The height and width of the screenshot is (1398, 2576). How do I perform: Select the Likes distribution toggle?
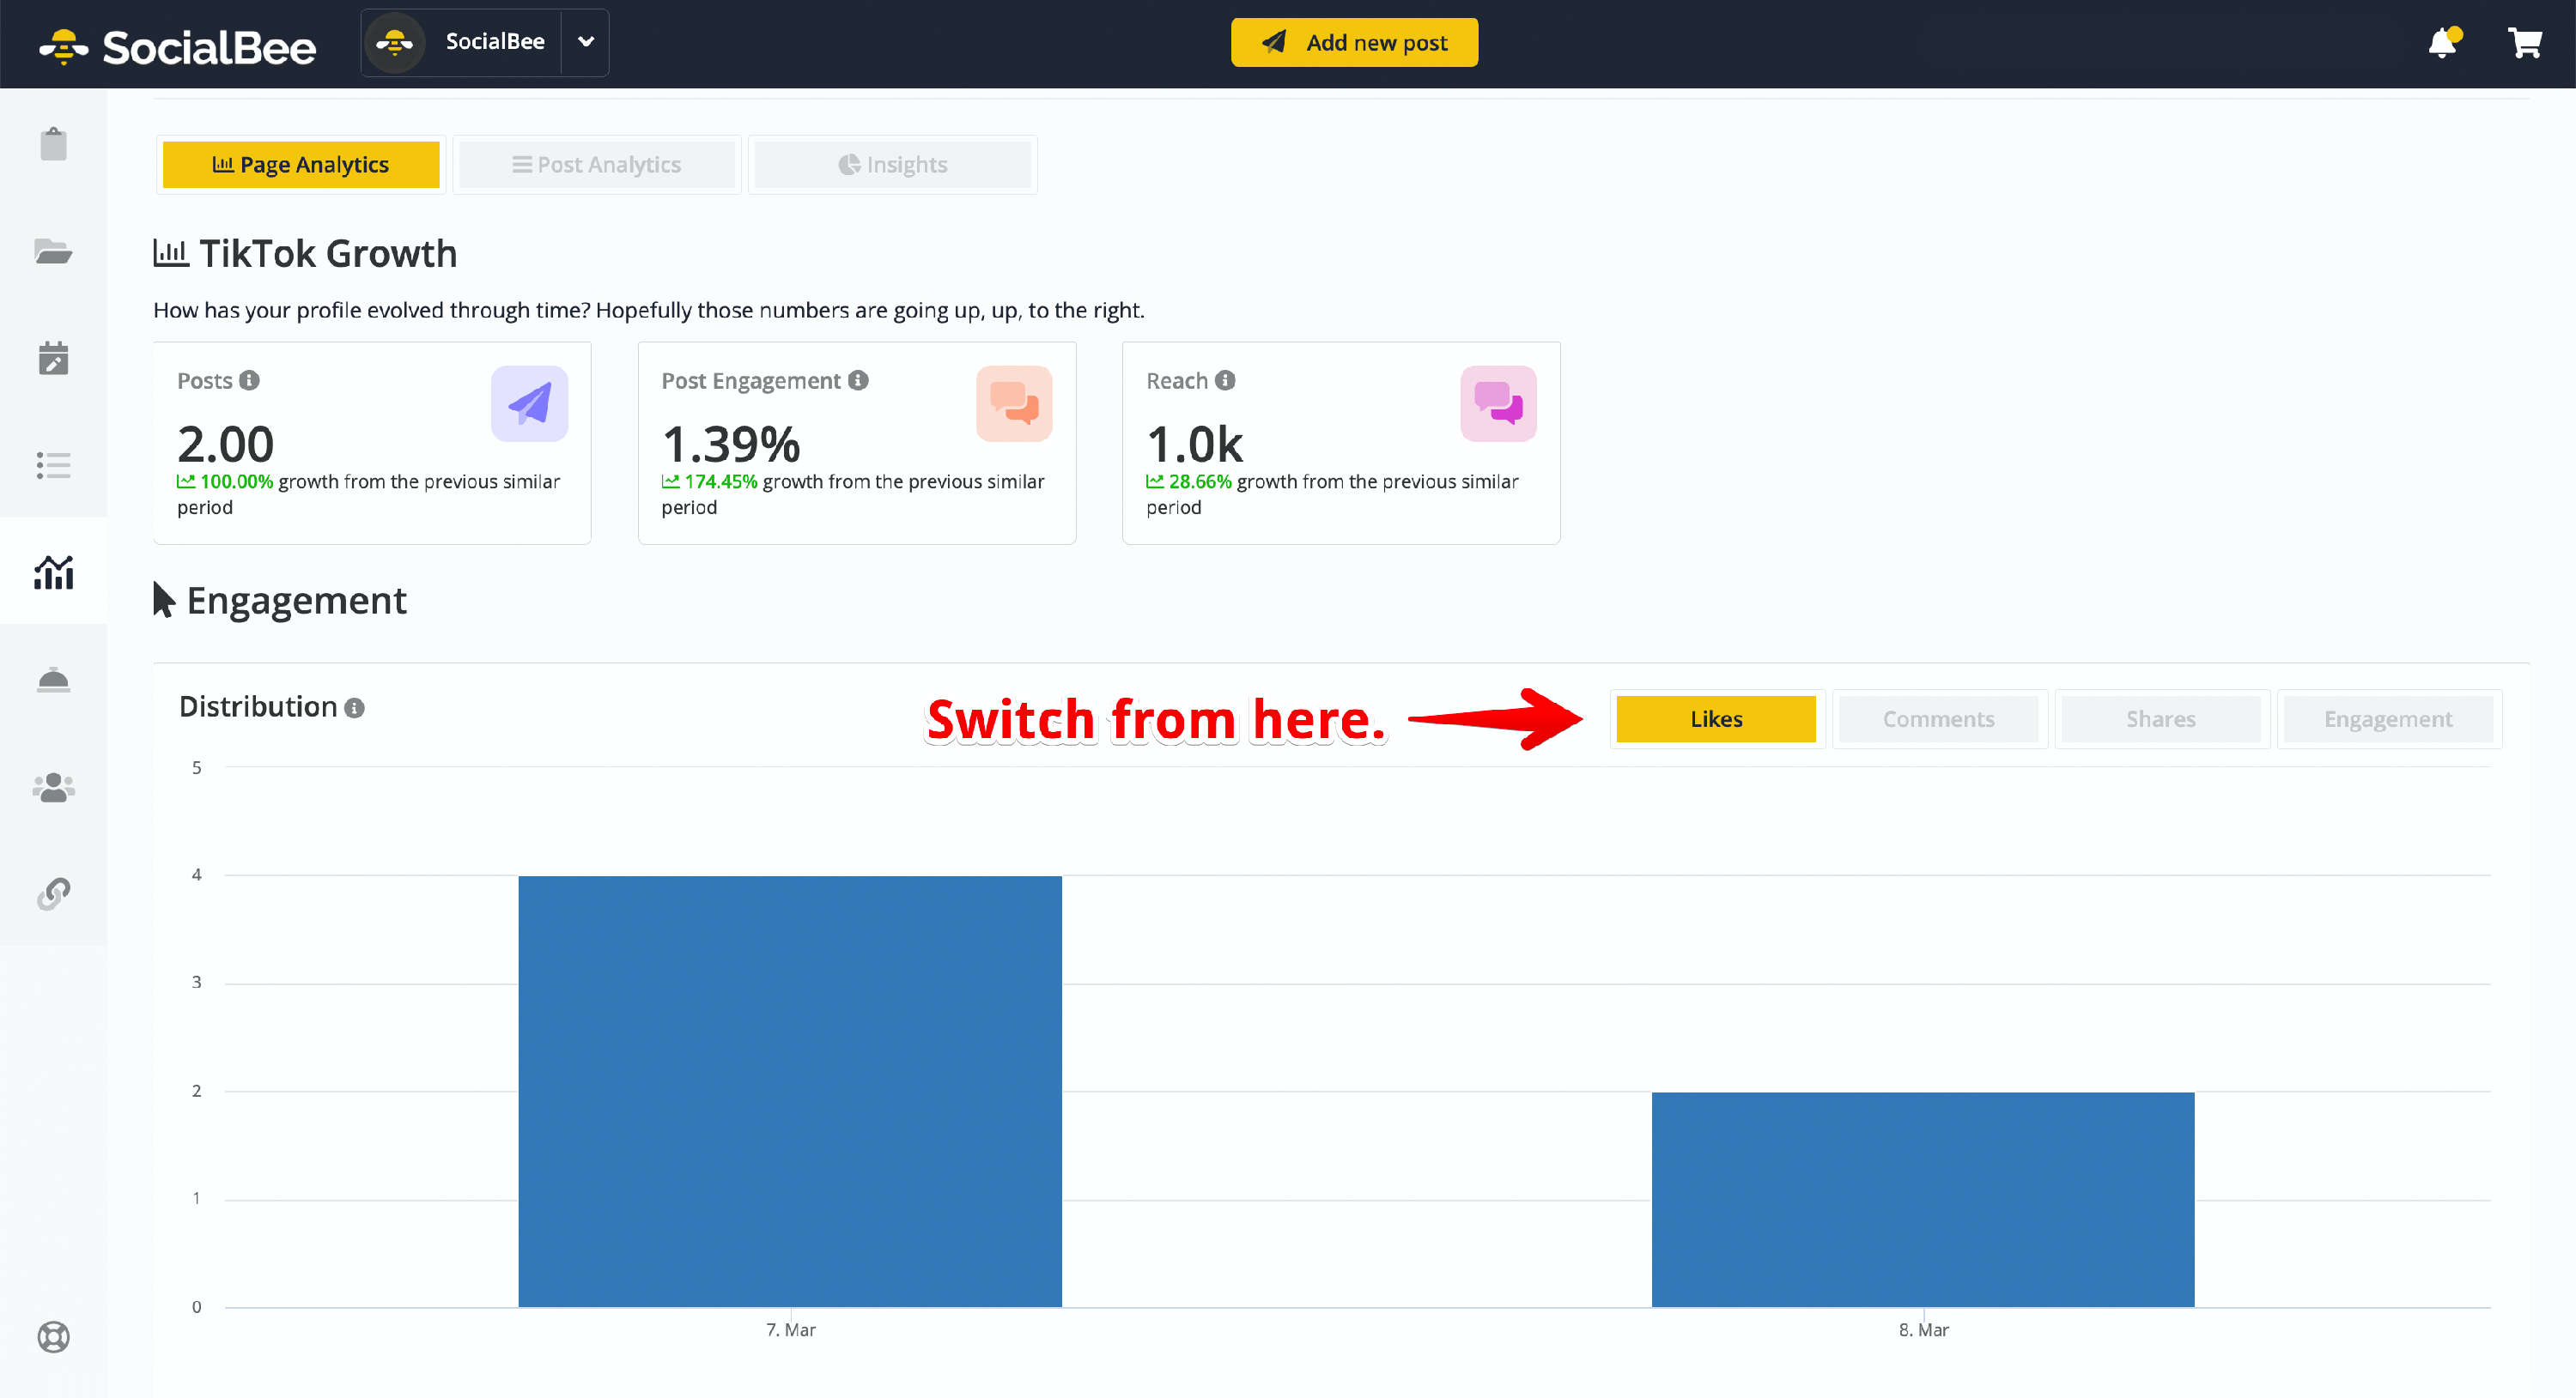[1716, 718]
